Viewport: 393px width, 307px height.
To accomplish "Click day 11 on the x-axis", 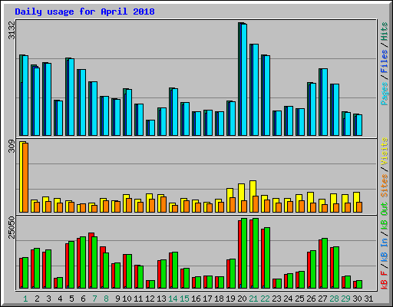I will (x=138, y=299).
